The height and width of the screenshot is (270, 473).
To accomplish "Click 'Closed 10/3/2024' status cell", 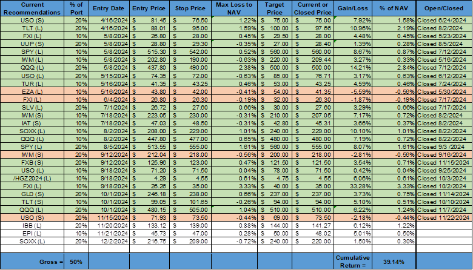I will point(444,178).
